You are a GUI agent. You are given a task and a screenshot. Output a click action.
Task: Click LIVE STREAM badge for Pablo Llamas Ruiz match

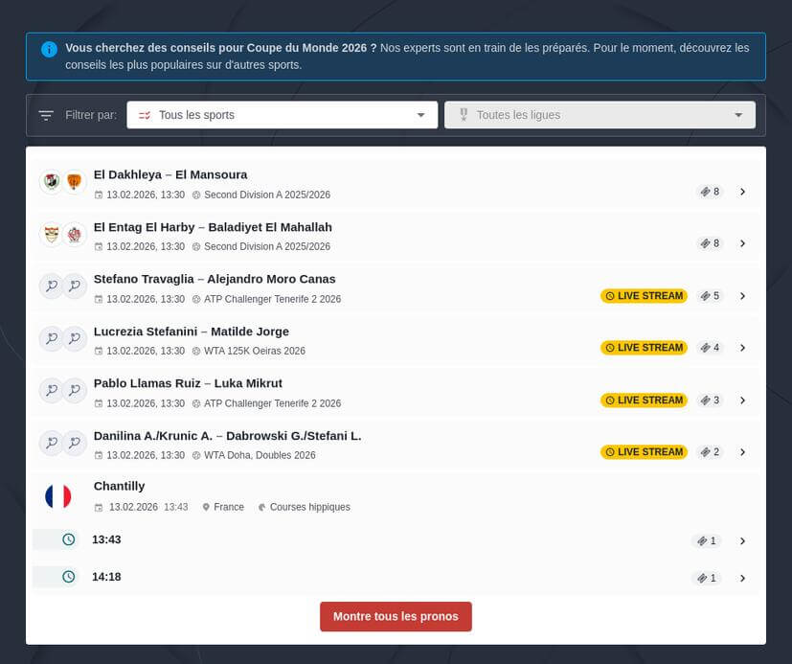pos(644,401)
